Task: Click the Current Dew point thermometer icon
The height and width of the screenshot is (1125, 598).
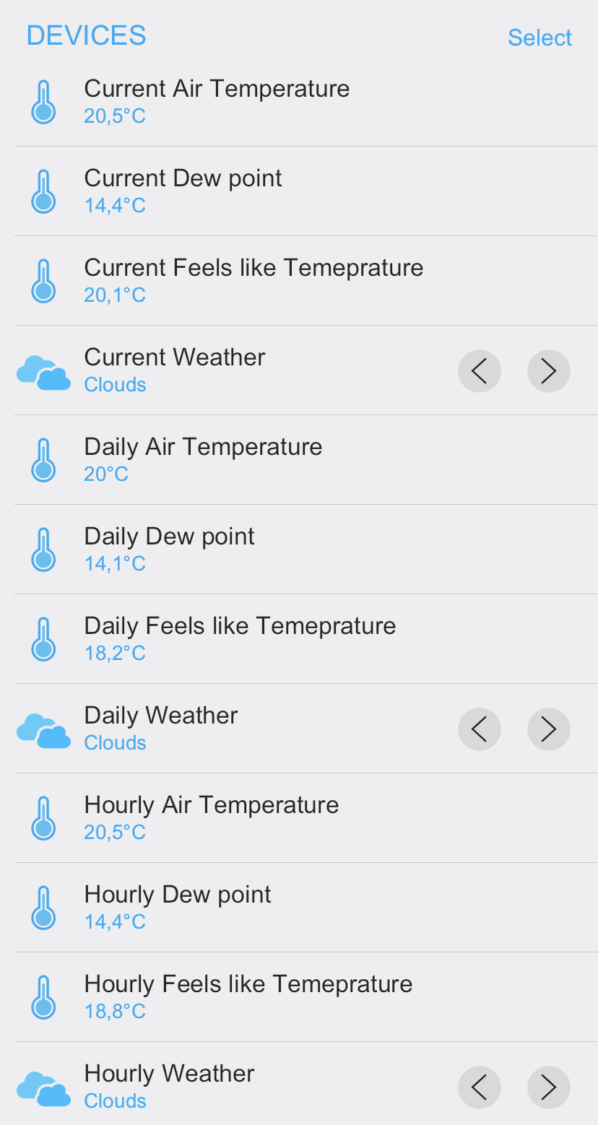Action: [x=43, y=191]
